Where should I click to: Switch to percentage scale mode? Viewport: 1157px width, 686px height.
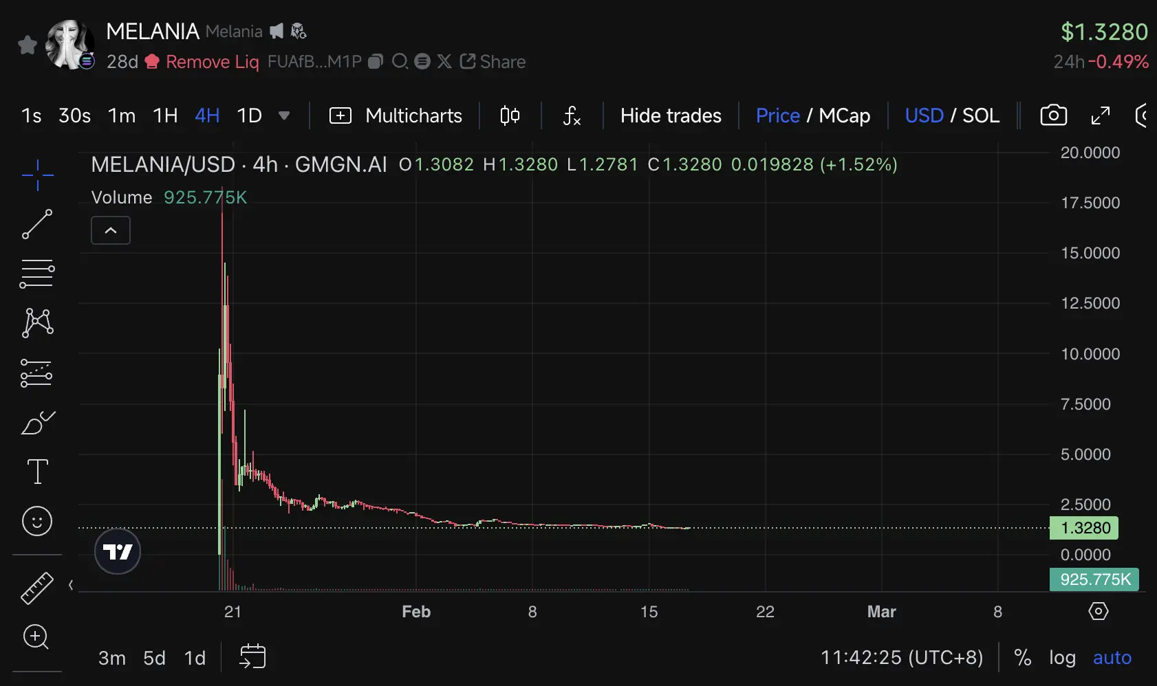click(x=1023, y=658)
